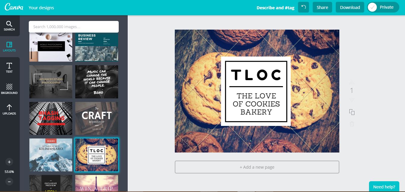This screenshot has height=192, width=405.
Task: Click the Search 1,000,000 images field
Action: pyautogui.click(x=74, y=27)
